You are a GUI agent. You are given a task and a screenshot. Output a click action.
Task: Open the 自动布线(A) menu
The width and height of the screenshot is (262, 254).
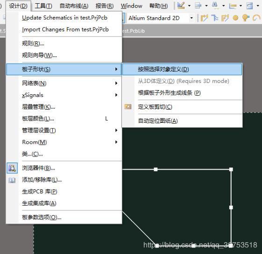tap(74, 6)
